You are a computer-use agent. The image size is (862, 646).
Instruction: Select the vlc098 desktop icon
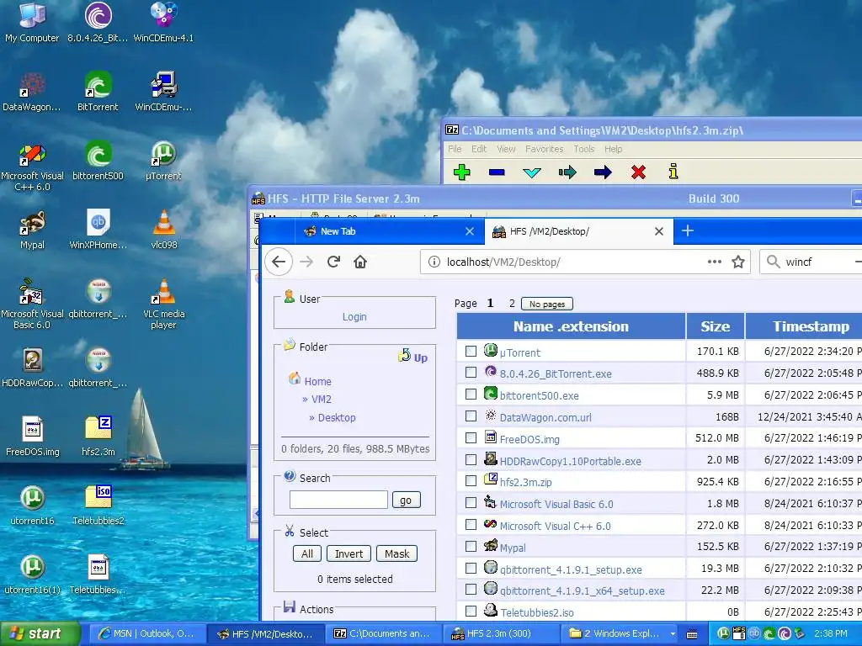coord(163,230)
